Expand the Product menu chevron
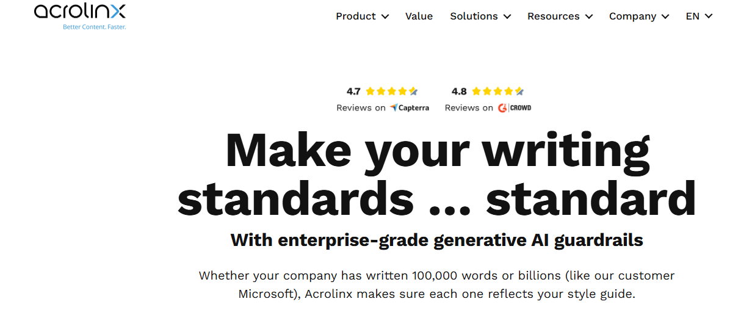 pos(385,16)
